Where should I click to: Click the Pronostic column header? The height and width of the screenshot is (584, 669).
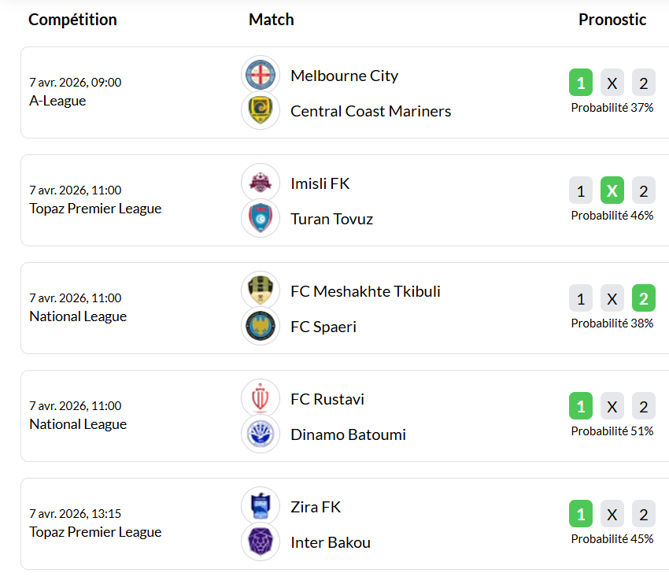pos(612,20)
